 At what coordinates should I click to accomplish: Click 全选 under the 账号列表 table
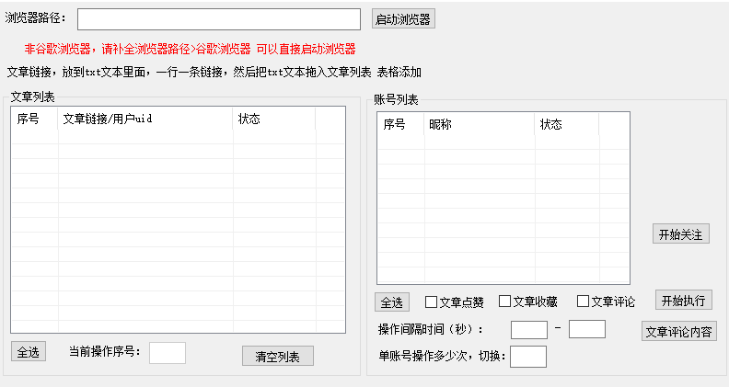[x=391, y=302]
